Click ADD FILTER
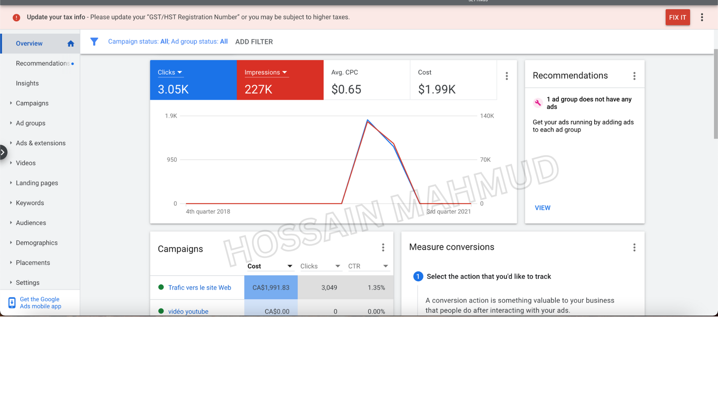The height and width of the screenshot is (404, 718). pyautogui.click(x=254, y=42)
